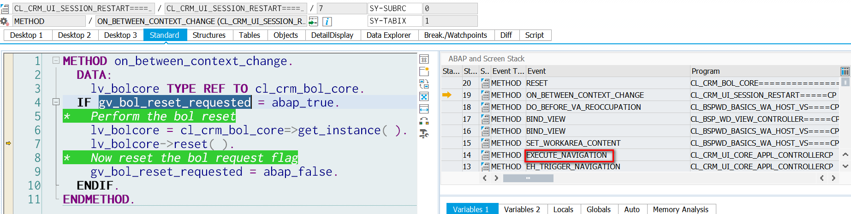Viewport: 851px width, 214px height.
Task: Click the source icon on stack row 16
Action: click(485, 131)
